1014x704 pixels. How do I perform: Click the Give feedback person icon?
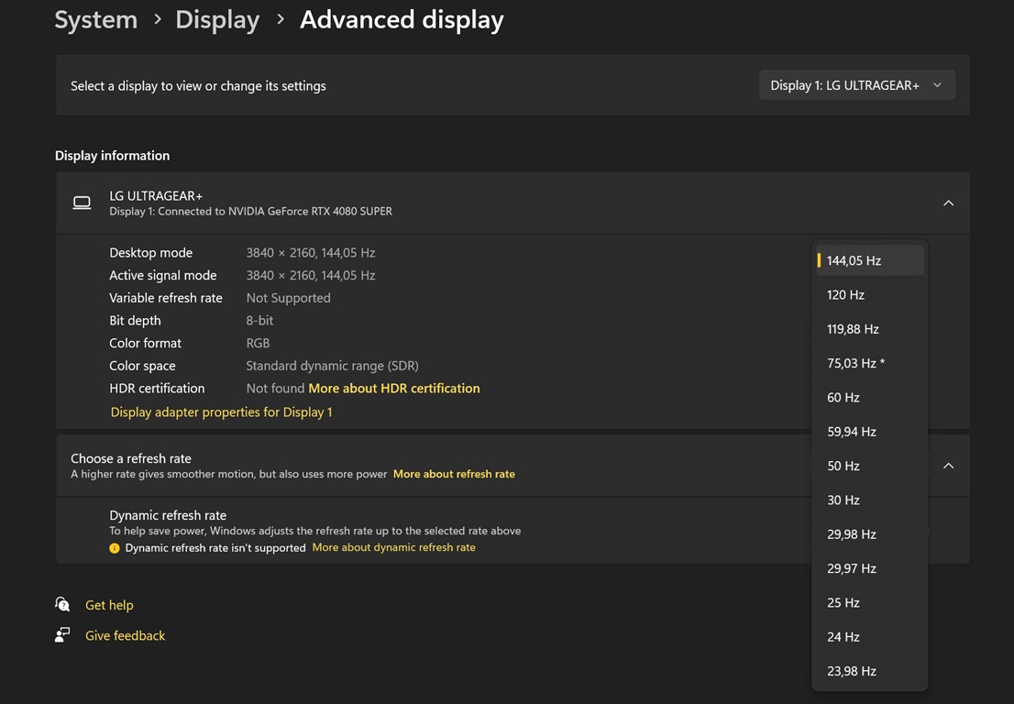tap(62, 635)
